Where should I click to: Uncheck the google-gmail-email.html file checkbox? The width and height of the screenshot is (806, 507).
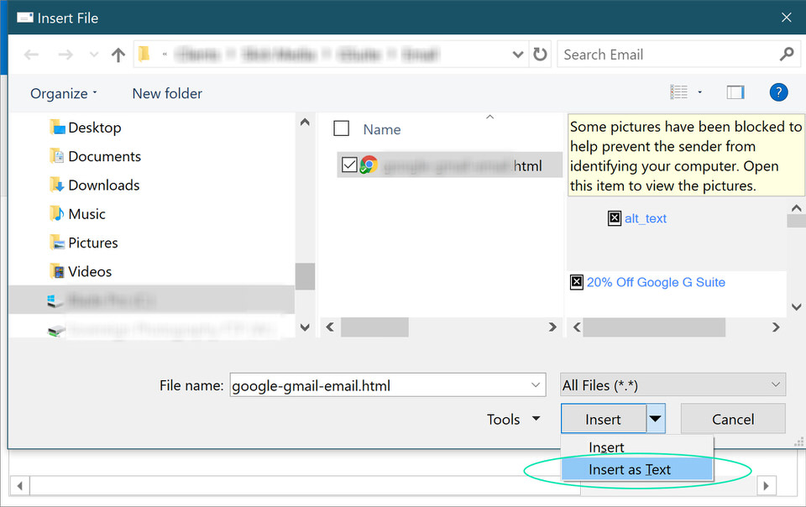pos(349,164)
